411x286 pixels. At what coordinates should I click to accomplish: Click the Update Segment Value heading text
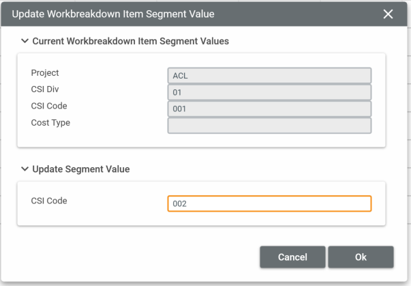tap(80, 169)
